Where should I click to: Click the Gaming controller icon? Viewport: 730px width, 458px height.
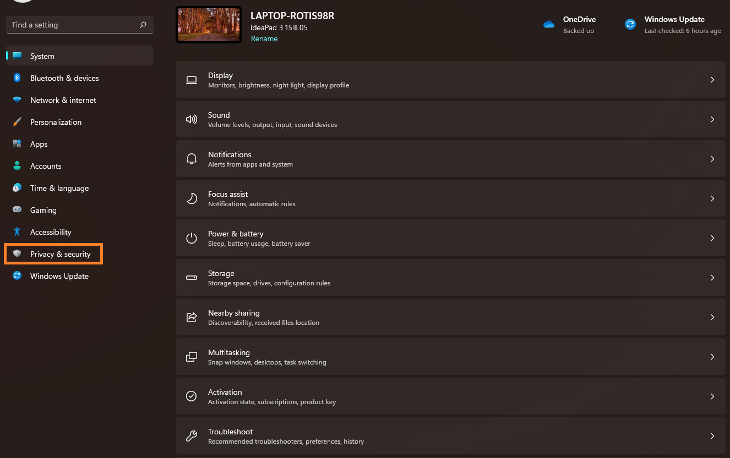(17, 210)
